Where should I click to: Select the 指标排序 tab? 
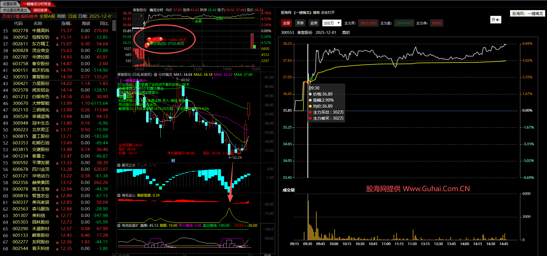[x=40, y=10]
